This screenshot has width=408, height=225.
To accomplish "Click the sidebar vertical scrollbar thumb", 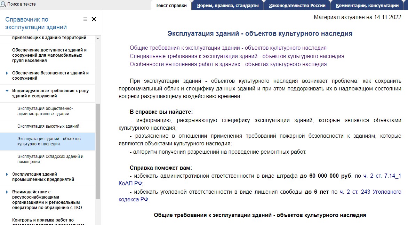I will [98, 151].
